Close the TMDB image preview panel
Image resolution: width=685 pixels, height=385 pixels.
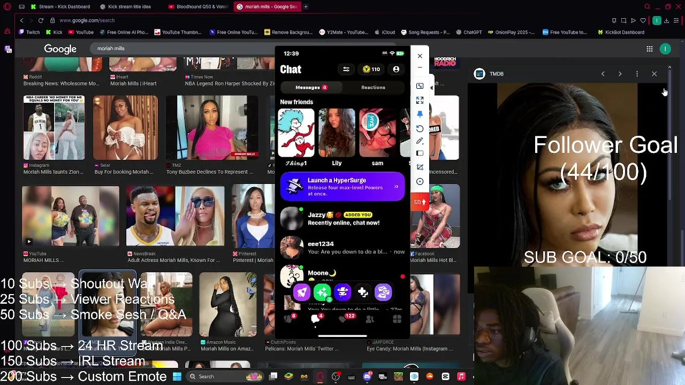point(654,74)
